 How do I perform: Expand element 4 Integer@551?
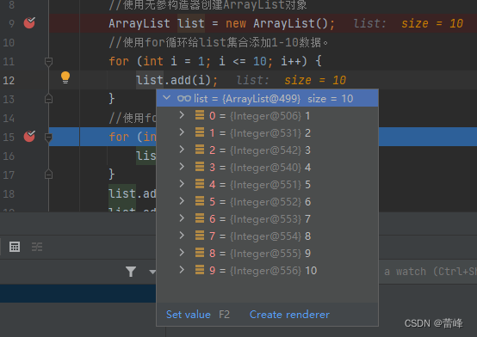182,183
